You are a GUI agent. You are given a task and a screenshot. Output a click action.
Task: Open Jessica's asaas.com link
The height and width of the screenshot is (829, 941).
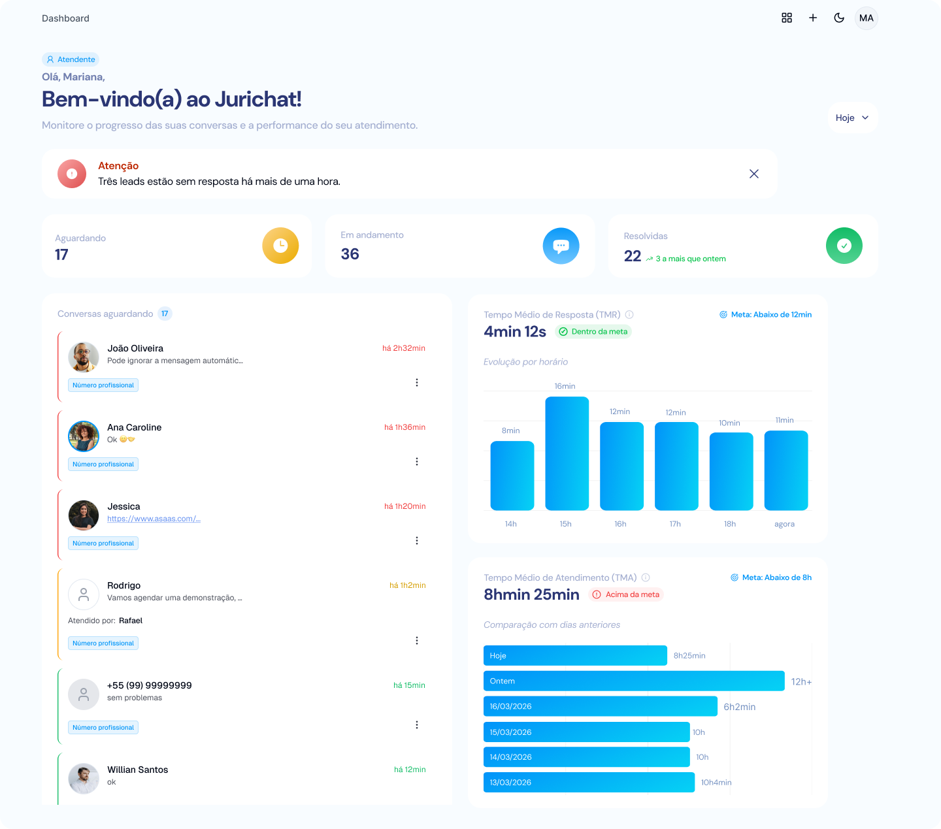point(154,519)
